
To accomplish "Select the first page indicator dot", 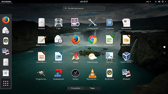I will point(164,47).
